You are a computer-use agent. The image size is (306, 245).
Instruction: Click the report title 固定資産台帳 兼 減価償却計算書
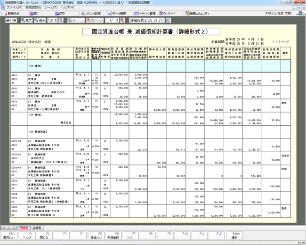[151, 32]
